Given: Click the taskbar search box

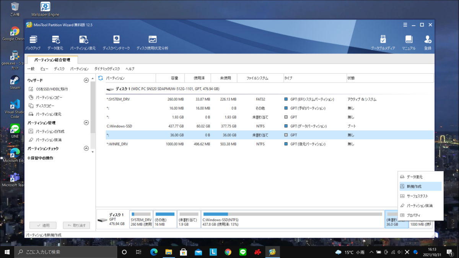Looking at the screenshot, I should point(65,252).
